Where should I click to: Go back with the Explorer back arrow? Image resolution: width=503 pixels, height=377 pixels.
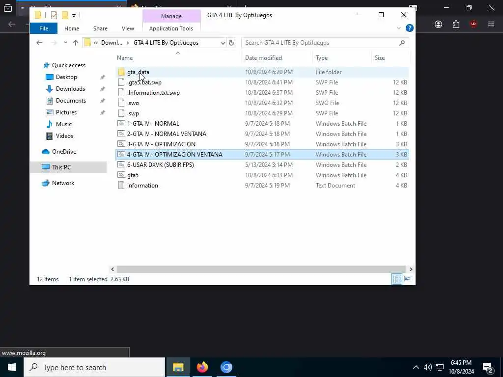(39, 43)
